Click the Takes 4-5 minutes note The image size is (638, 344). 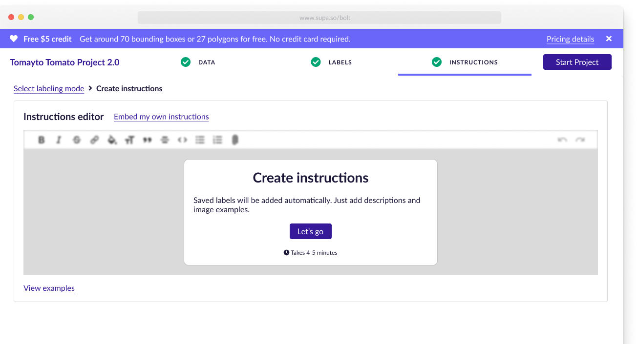pos(314,253)
